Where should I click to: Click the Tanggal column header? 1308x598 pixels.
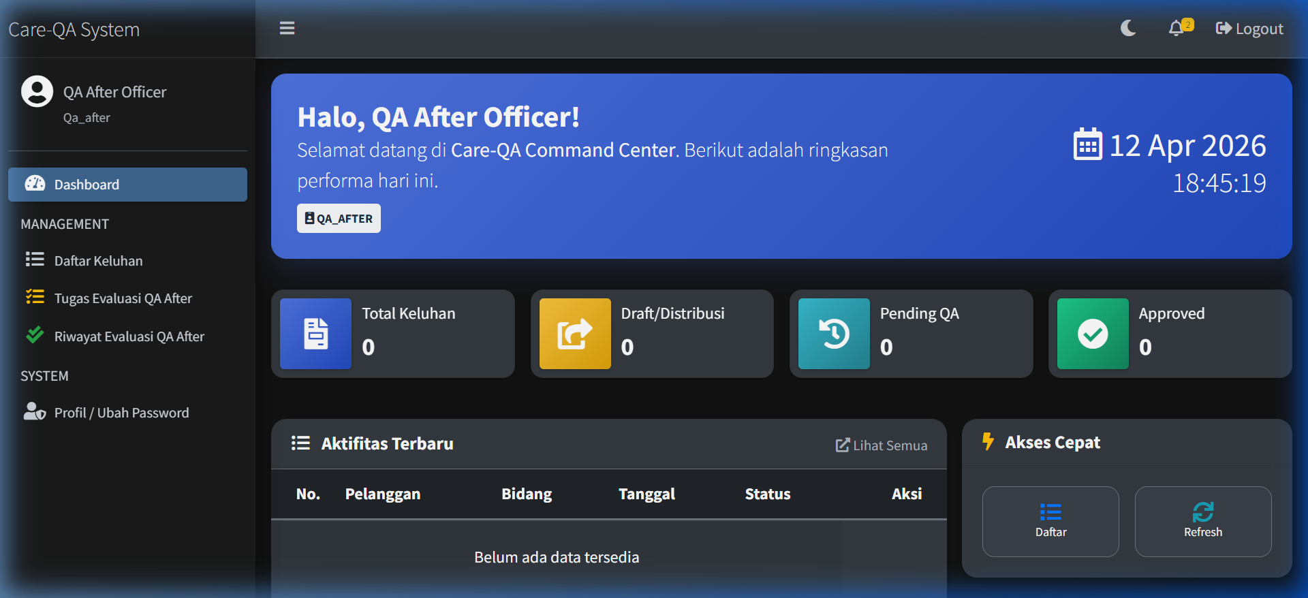click(647, 494)
